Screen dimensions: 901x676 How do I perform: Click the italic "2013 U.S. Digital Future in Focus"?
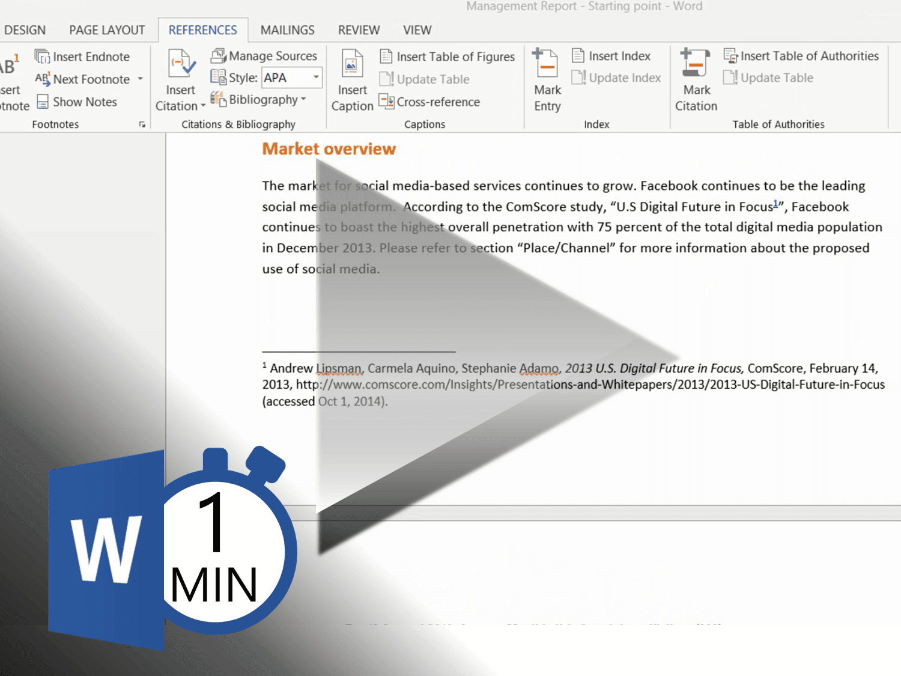654,368
